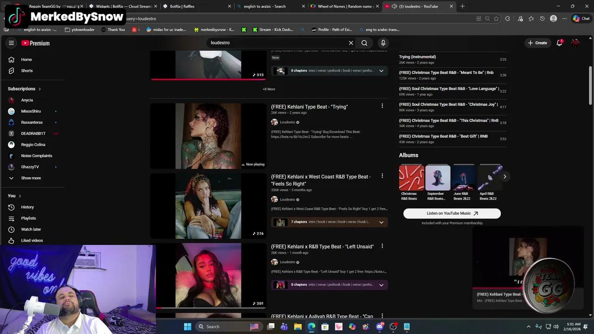Open the Subscriptions section chevron
Image resolution: width=594 pixels, height=334 pixels.
click(x=39, y=89)
